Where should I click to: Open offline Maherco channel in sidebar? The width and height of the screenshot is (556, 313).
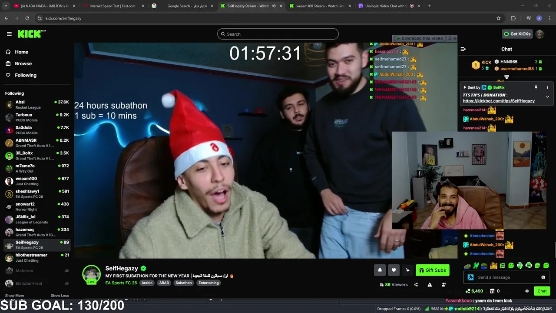point(37,270)
